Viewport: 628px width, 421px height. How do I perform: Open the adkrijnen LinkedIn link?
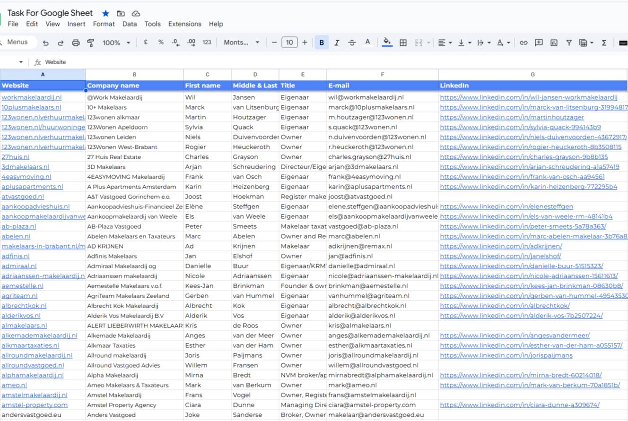click(501, 246)
